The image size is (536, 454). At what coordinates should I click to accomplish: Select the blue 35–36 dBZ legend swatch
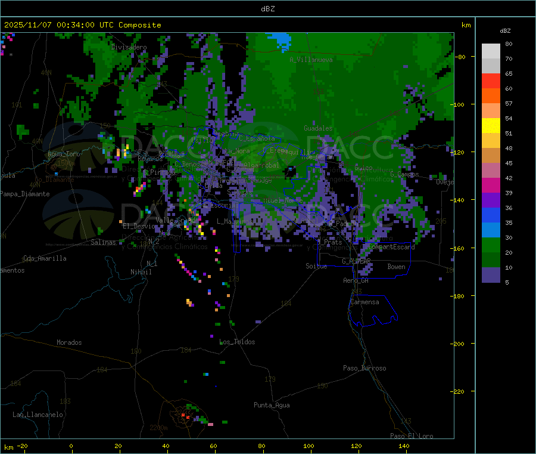coord(491,215)
